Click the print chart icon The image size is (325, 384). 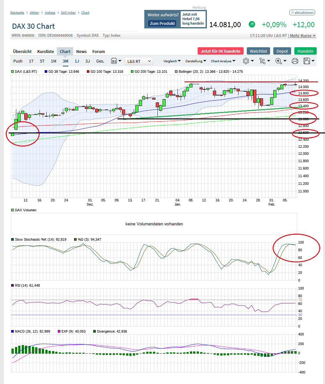click(x=295, y=61)
